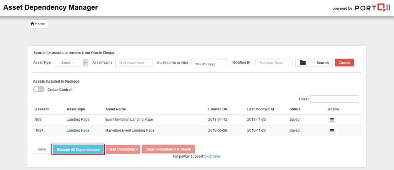Focus the Modified By user name field
Viewport: 394px width, 170px height.
pyautogui.click(x=274, y=63)
